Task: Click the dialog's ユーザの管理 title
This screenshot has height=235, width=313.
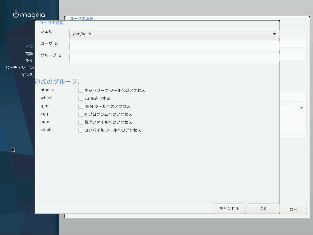Action: pyautogui.click(x=52, y=23)
